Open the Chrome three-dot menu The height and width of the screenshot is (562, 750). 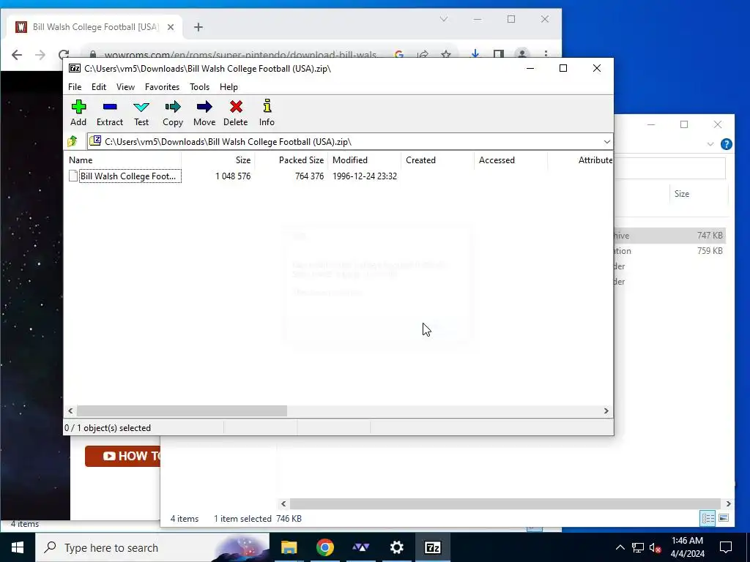coord(546,54)
